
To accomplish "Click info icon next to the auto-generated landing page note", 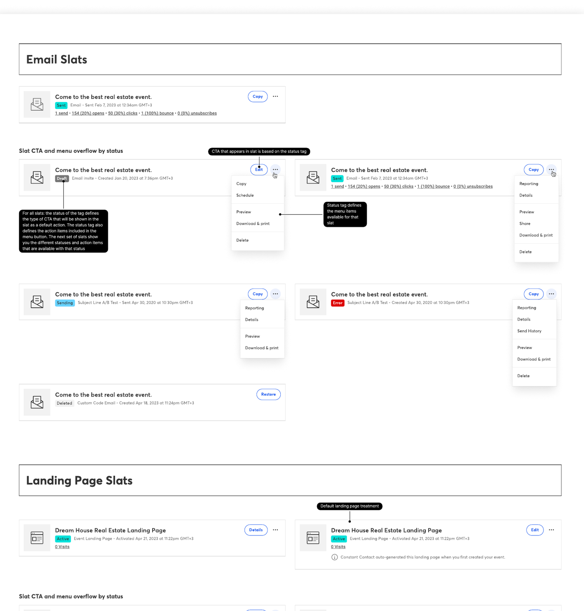I will [x=335, y=557].
